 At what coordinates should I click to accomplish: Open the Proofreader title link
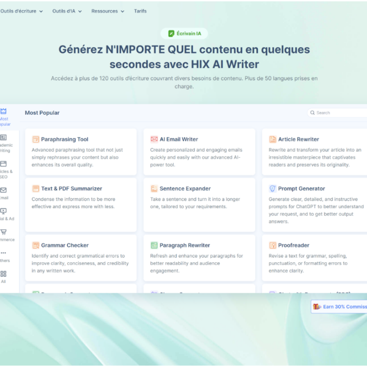pyautogui.click(x=294, y=245)
